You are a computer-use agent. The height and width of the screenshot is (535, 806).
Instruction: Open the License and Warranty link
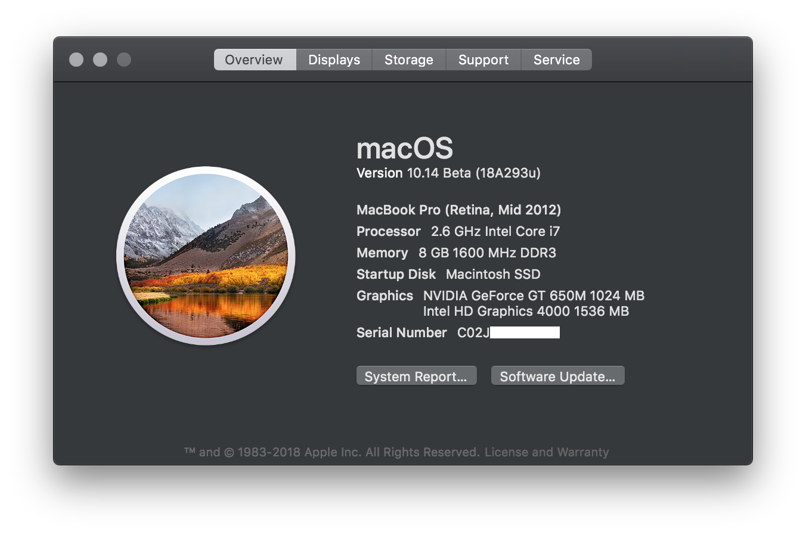tap(547, 452)
